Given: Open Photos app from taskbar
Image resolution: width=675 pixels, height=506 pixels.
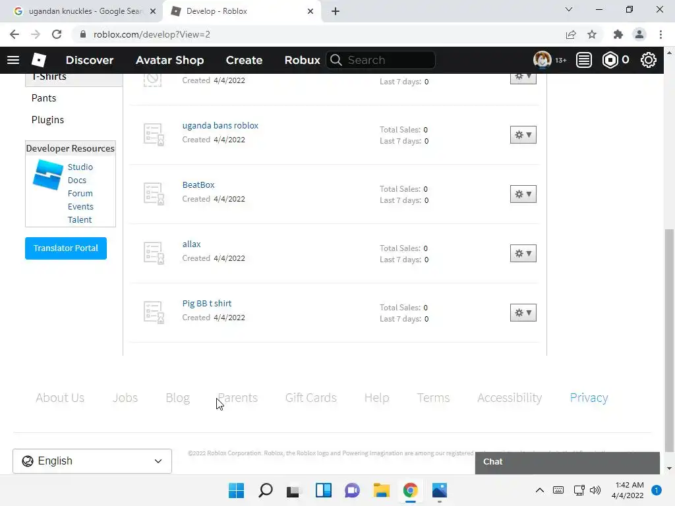Looking at the screenshot, I should tap(440, 490).
